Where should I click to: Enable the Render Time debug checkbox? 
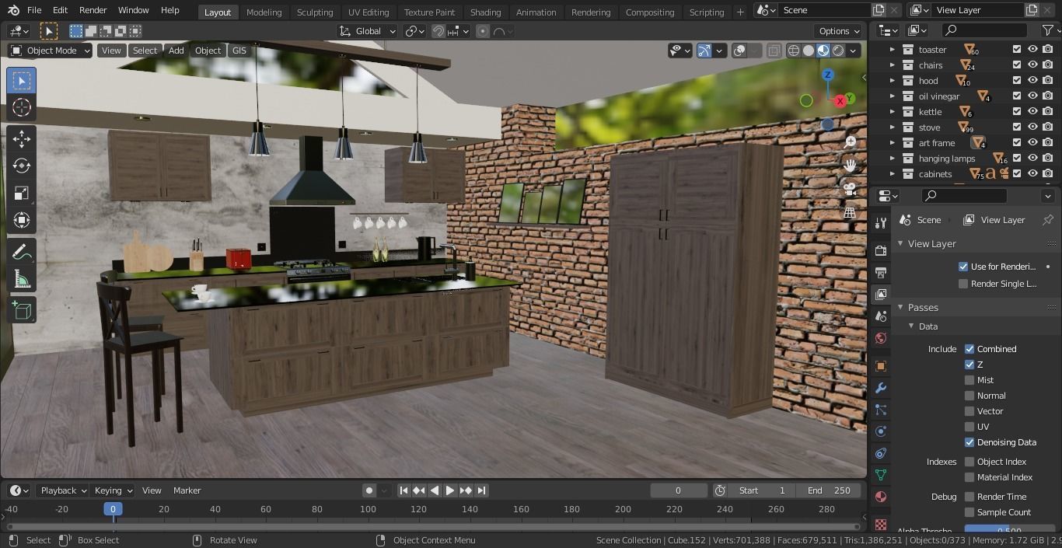pos(969,497)
